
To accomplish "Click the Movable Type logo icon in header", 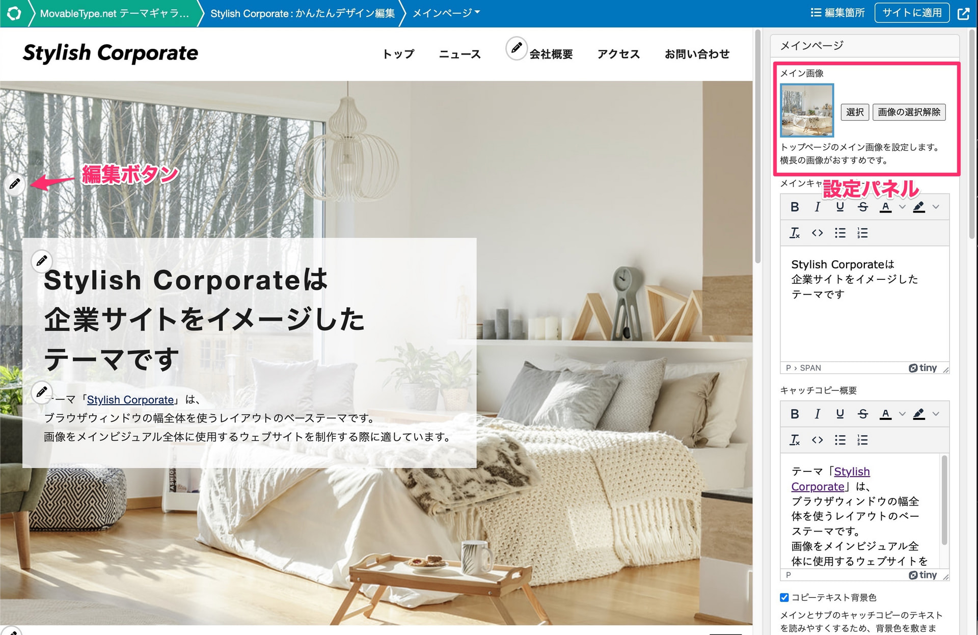I will coord(14,13).
